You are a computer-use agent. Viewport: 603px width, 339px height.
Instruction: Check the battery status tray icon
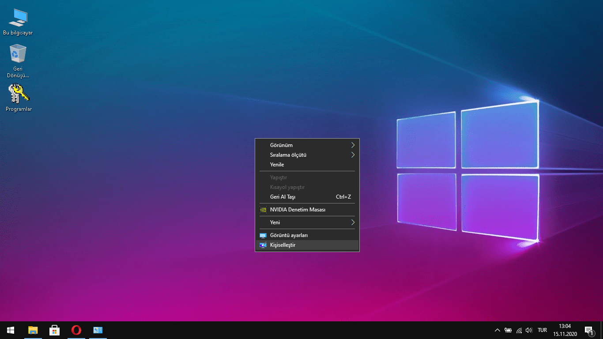pos(508,330)
